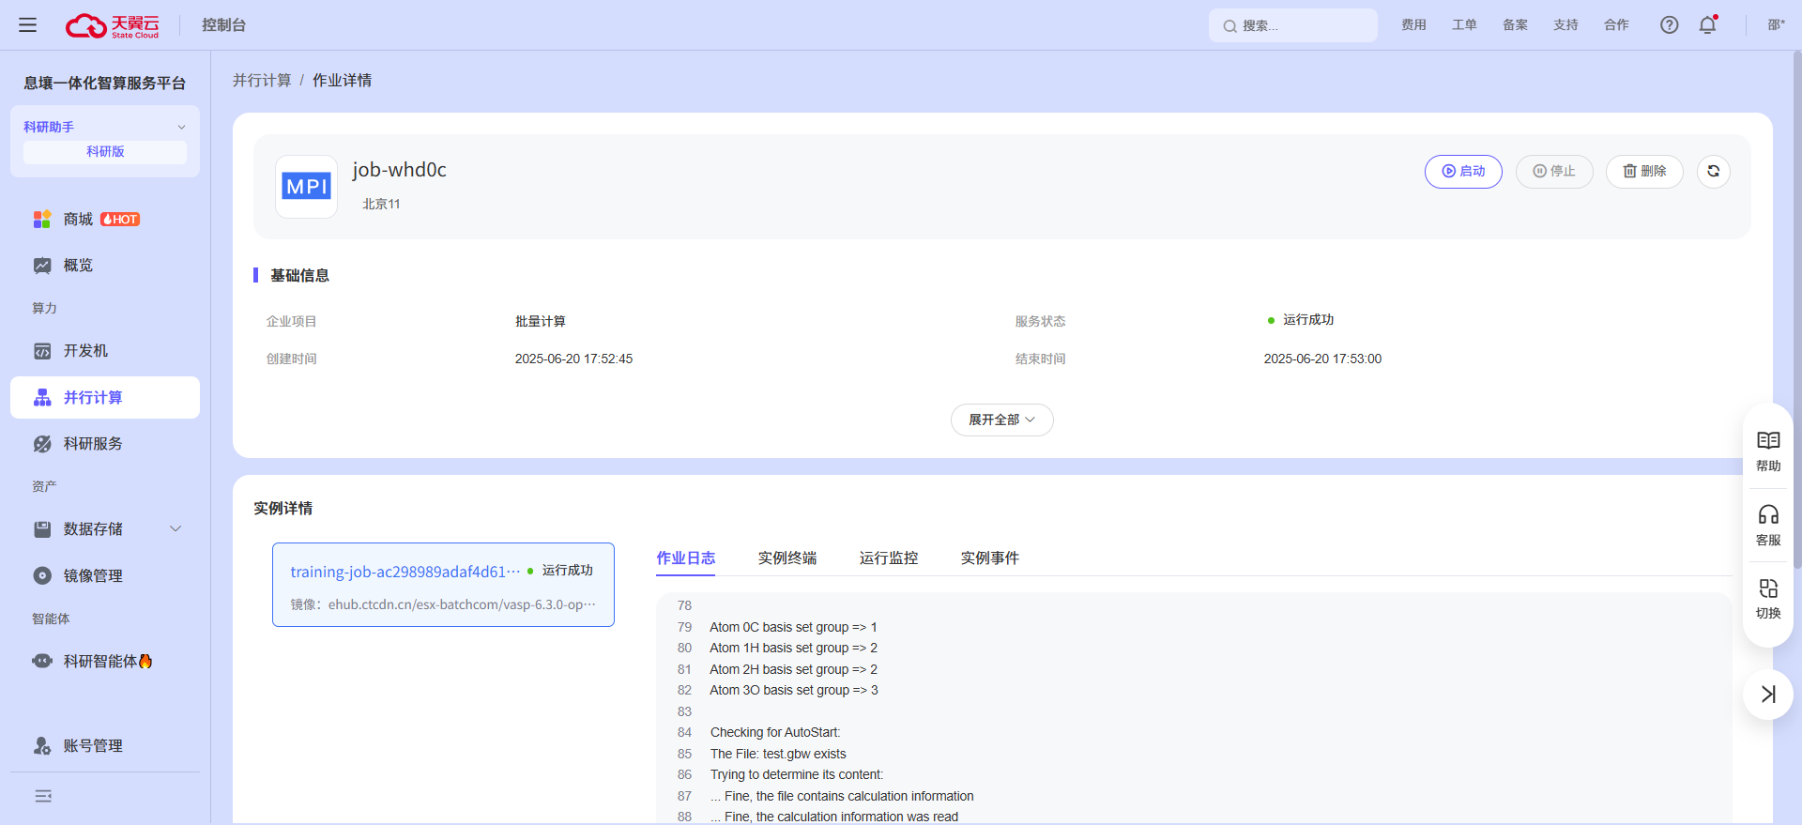Open the user account menu at top right

pos(1776,25)
